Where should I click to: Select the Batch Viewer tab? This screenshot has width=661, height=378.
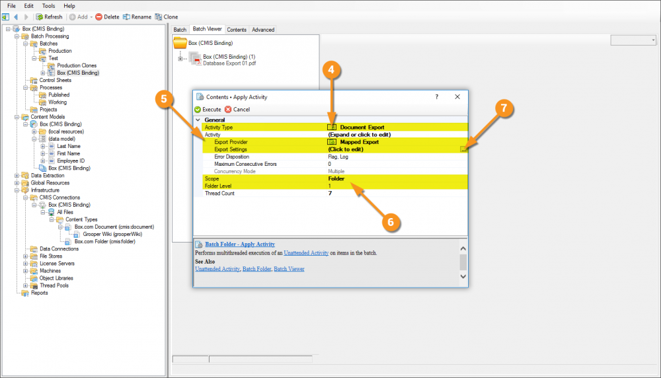[x=207, y=29]
